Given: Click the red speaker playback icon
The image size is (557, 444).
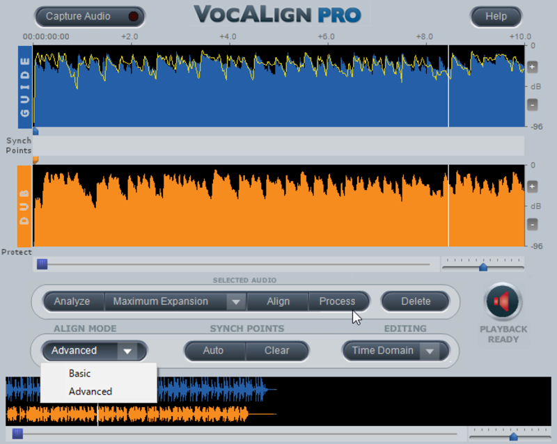Looking at the screenshot, I should (502, 301).
